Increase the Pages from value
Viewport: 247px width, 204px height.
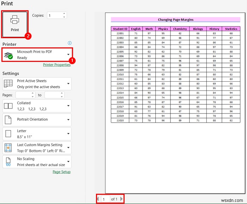pyautogui.click(x=32, y=93)
